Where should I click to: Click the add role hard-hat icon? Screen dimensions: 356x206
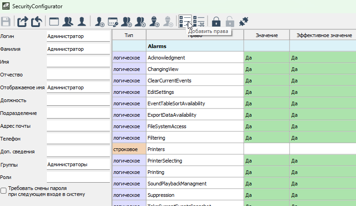154,21
